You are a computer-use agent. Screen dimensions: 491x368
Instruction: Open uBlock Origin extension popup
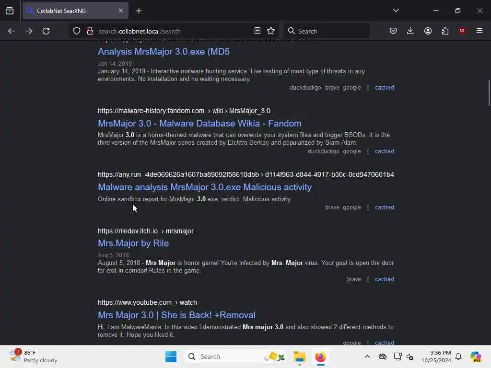462,31
